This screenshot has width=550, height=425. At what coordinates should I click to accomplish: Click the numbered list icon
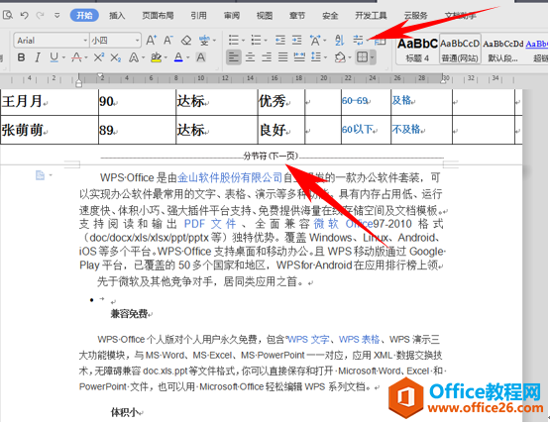click(x=256, y=40)
